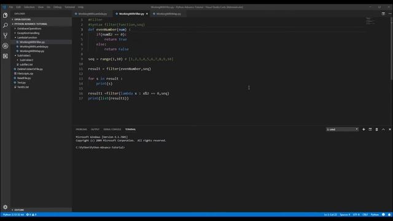Viewport: 393px width, 221px height.
Task: Expand the SubFolder2 folder
Action: pyautogui.click(x=41, y=60)
